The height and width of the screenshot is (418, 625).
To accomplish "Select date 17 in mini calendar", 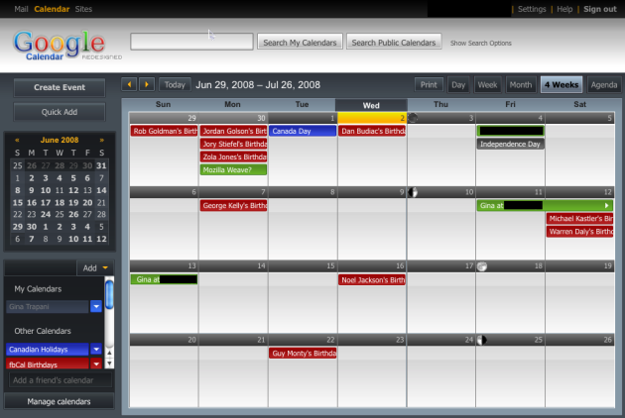I will click(x=46, y=202).
